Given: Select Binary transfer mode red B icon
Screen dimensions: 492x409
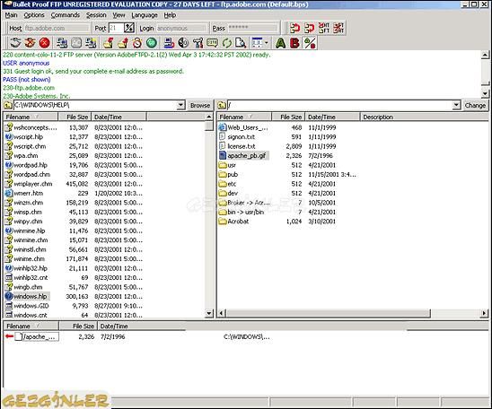Looking at the screenshot, I should [x=294, y=43].
